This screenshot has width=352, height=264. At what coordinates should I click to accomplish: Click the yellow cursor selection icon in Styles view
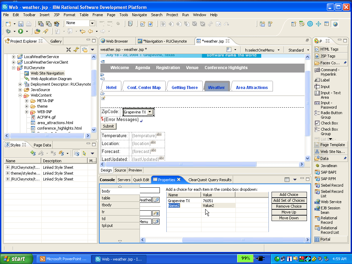pos(85,153)
